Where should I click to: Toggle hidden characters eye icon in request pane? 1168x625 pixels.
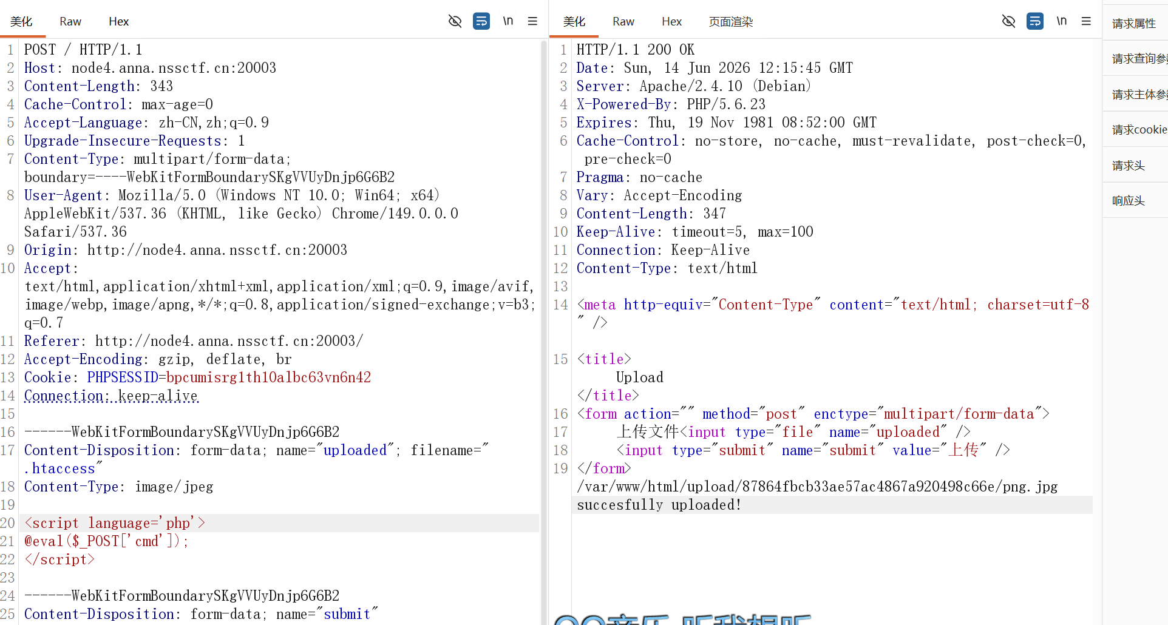coord(455,21)
